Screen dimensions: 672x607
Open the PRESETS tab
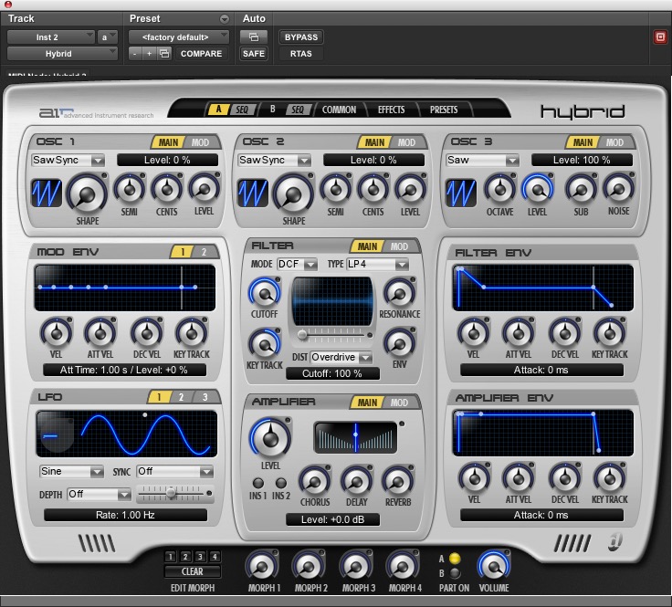click(x=444, y=110)
